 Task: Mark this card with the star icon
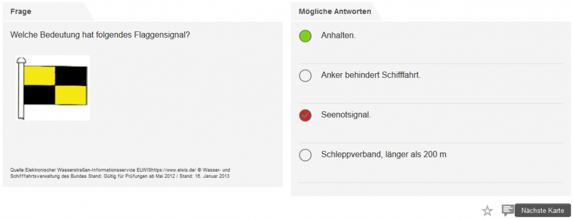[x=487, y=211]
